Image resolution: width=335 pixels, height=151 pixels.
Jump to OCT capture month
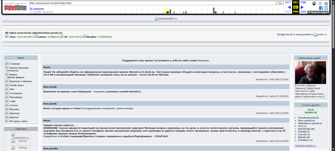tap(288, 2)
